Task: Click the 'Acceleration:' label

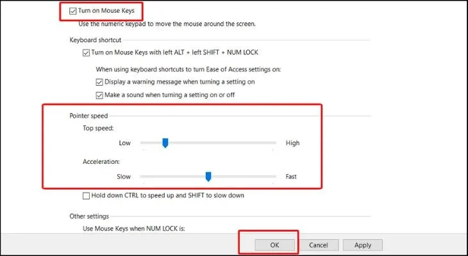Action: 101,162
